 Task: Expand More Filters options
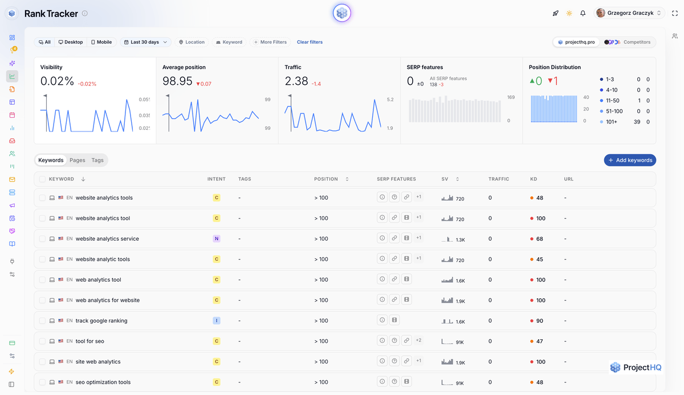click(270, 42)
